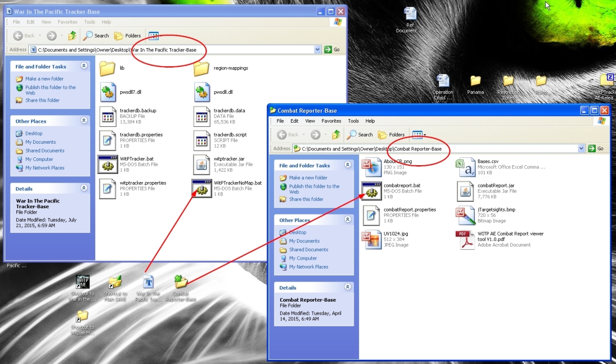
Task: Collapse File and Folder Tasks in Tracker-Base window
Action: pos(84,66)
